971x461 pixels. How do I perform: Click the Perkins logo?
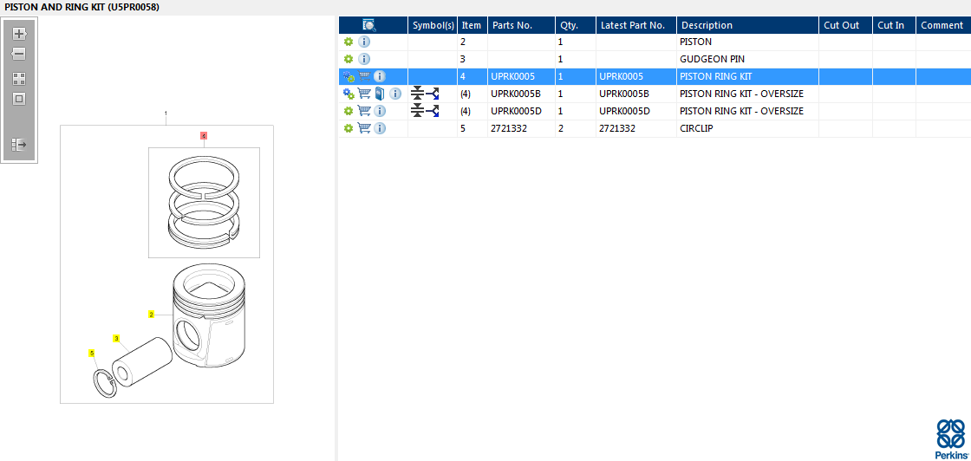coord(950,438)
